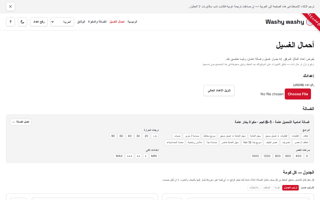The image size is (320, 200).
Task: Click the سريع مختلط program chip
Action: click(209, 136)
